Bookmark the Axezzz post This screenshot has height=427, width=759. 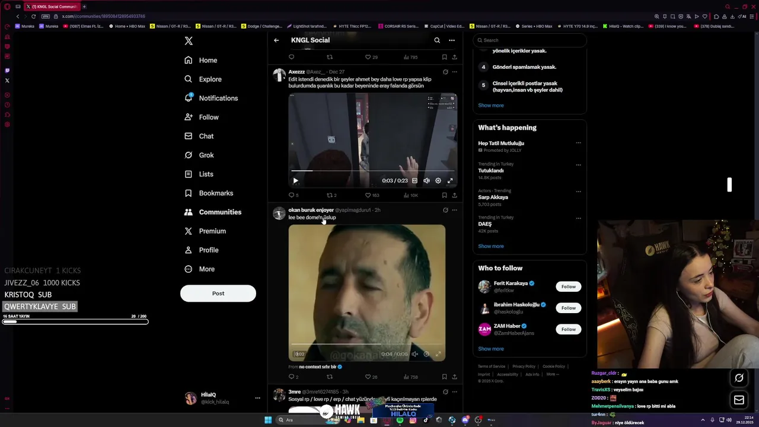(x=444, y=195)
